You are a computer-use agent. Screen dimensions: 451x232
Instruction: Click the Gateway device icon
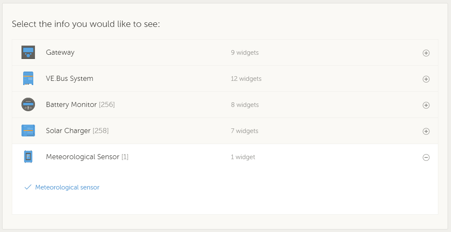(28, 53)
